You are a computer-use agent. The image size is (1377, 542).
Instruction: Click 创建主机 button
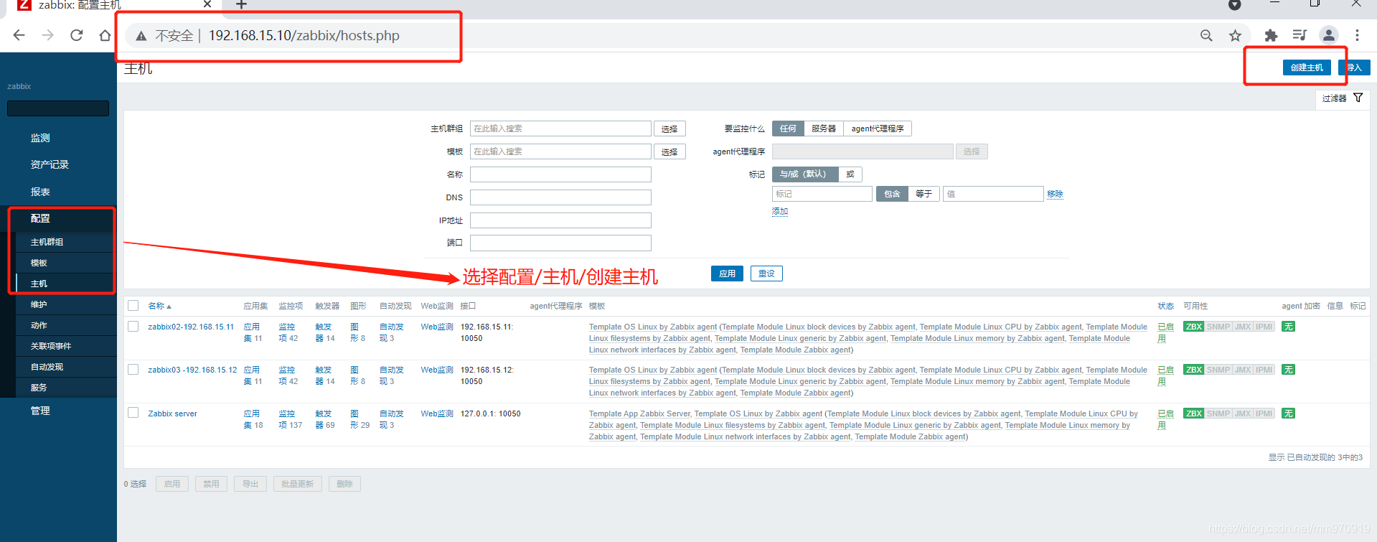tap(1307, 67)
